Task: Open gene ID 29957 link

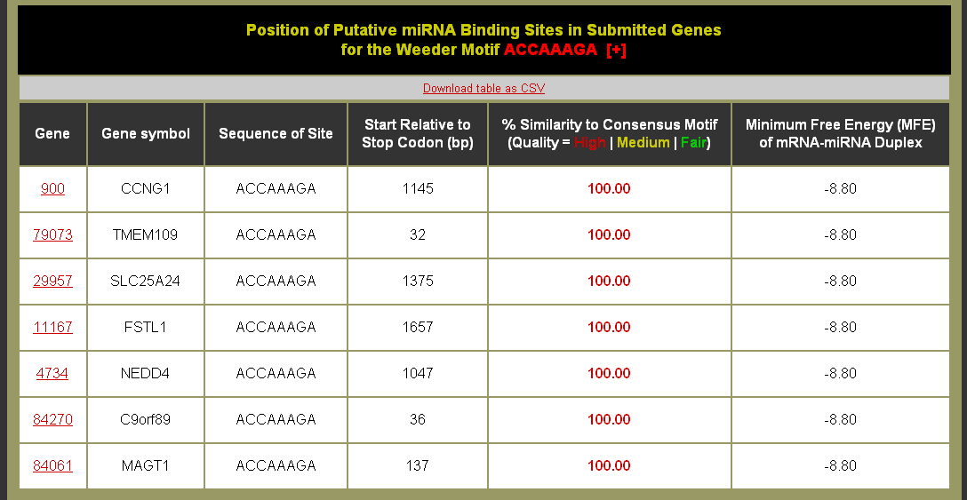Action: tap(52, 281)
